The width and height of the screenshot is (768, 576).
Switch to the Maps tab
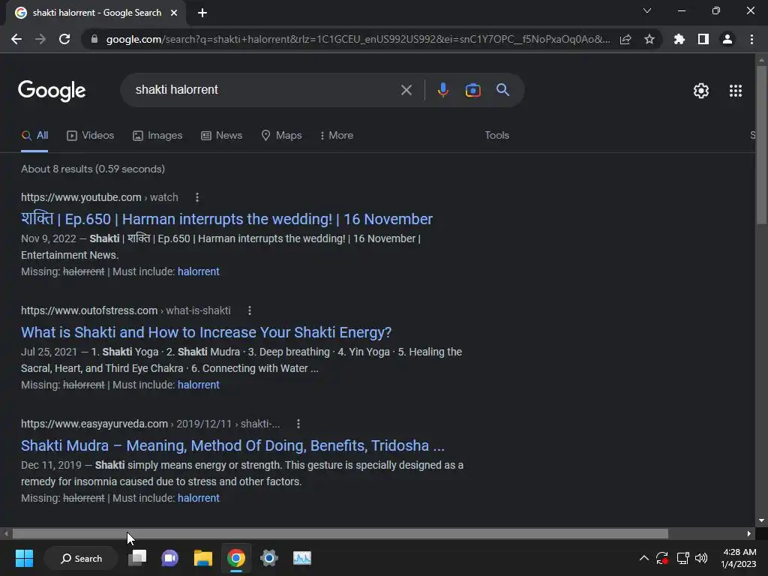tap(281, 136)
